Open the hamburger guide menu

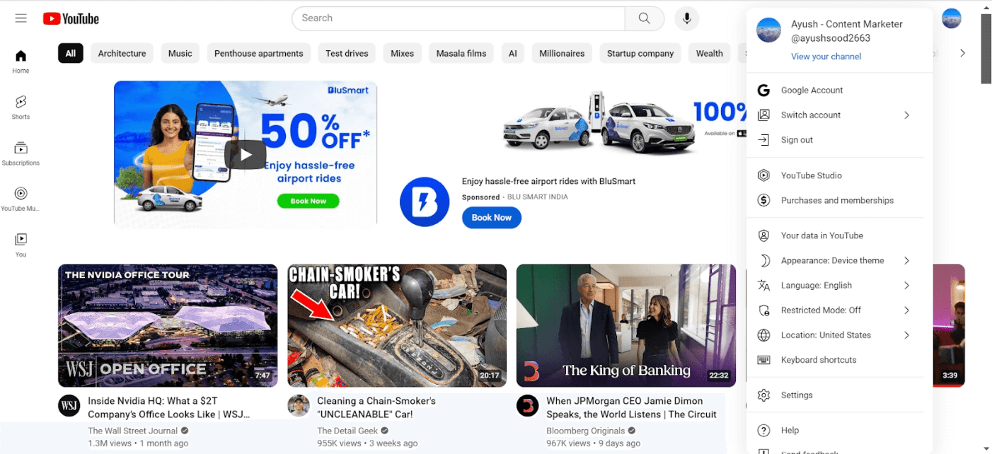(x=21, y=18)
